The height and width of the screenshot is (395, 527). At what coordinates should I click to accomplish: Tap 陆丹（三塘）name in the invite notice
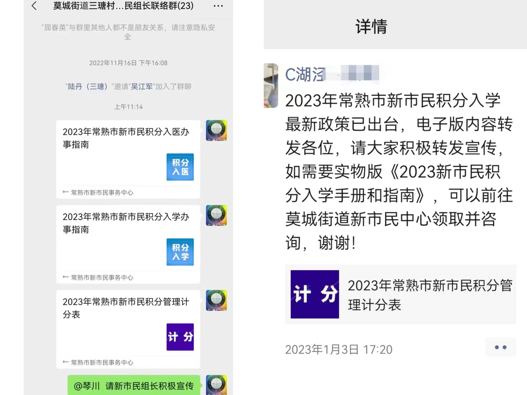click(x=88, y=86)
